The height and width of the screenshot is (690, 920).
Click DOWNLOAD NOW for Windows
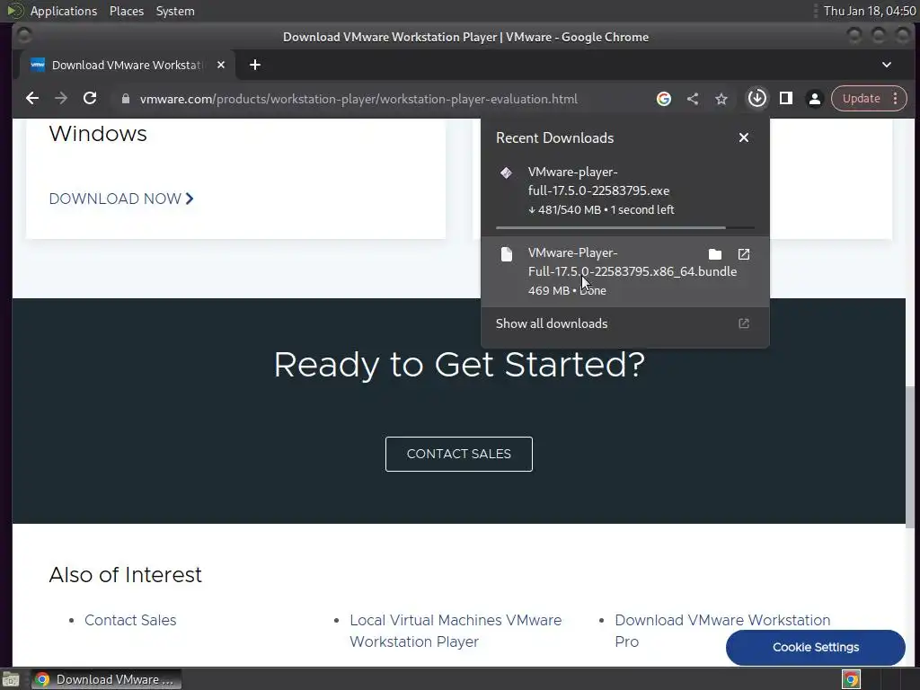(x=121, y=199)
